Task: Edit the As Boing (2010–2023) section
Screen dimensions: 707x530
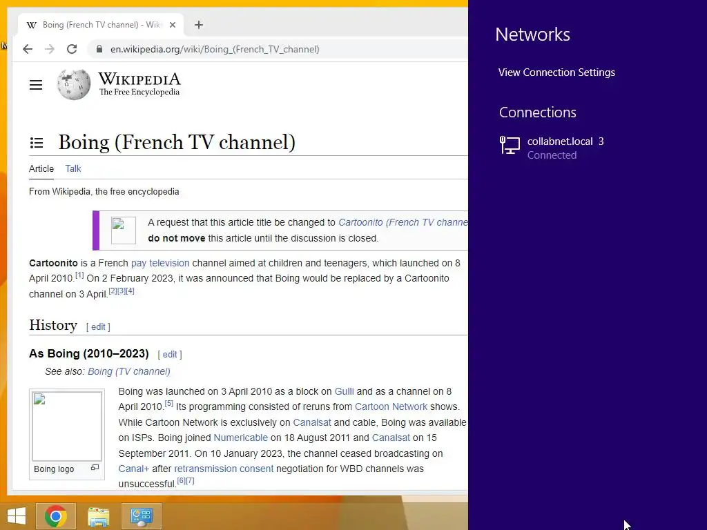Action: 170,354
